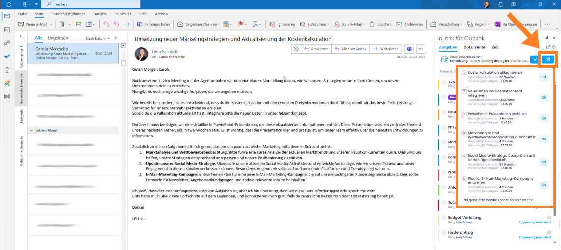Open the People contacts icon in sidebar
This screenshot has width=561, height=250.
coord(7,43)
